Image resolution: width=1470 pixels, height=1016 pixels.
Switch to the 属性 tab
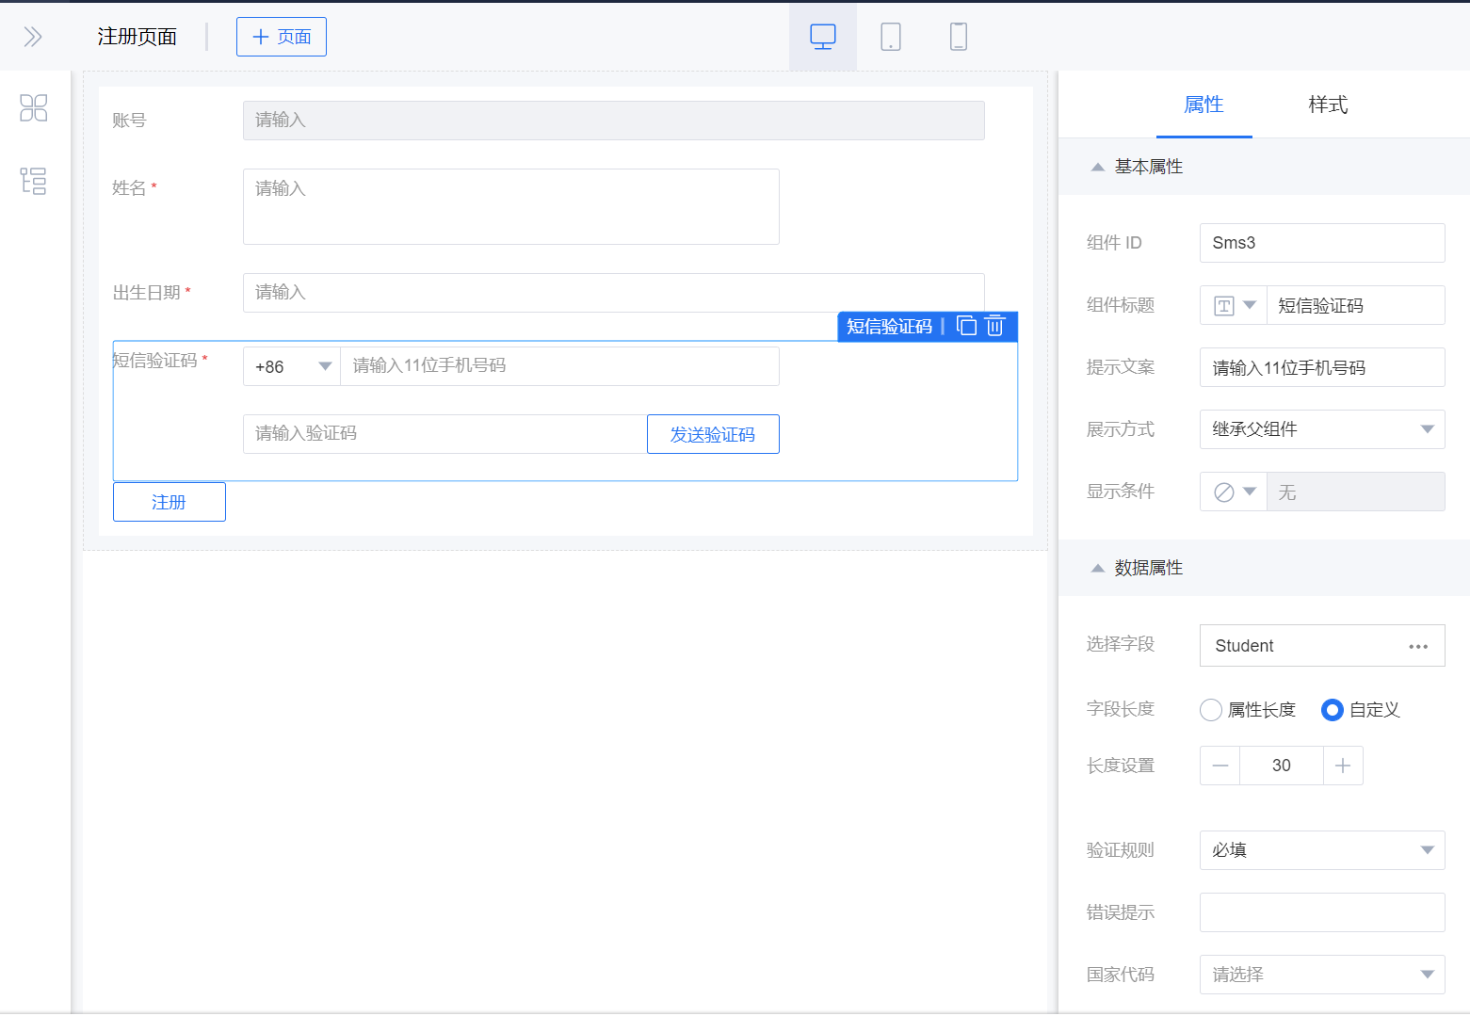1203,105
